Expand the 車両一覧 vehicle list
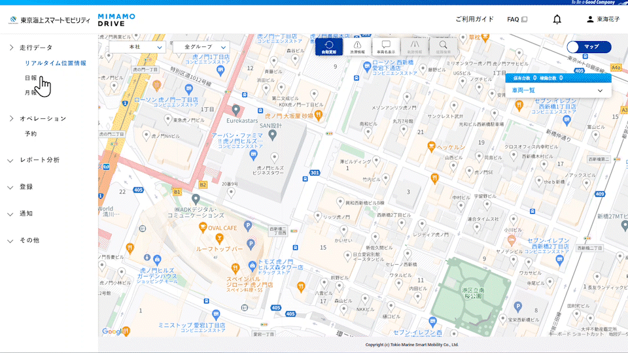Viewport: 628px width, 353px height. pos(558,90)
